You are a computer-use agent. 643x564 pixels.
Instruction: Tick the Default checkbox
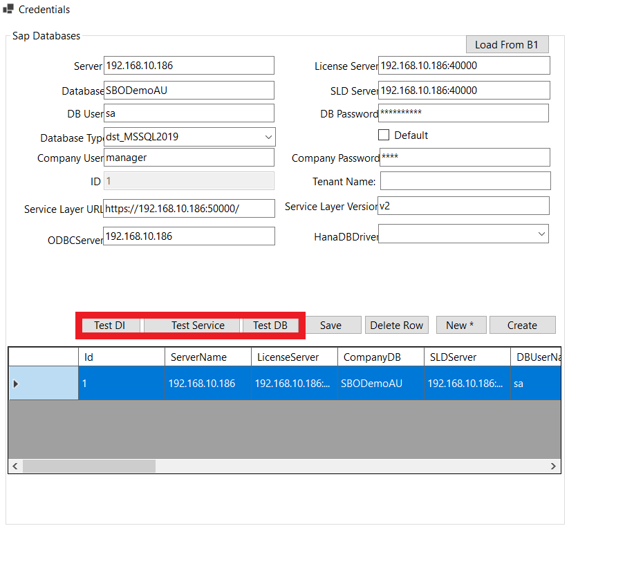[x=384, y=135]
